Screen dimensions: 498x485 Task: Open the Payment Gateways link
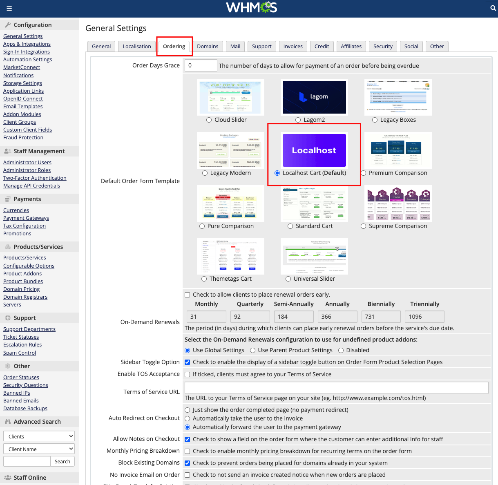(x=26, y=218)
